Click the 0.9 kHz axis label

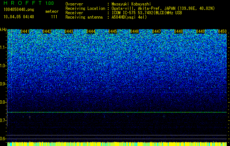(3, 84)
